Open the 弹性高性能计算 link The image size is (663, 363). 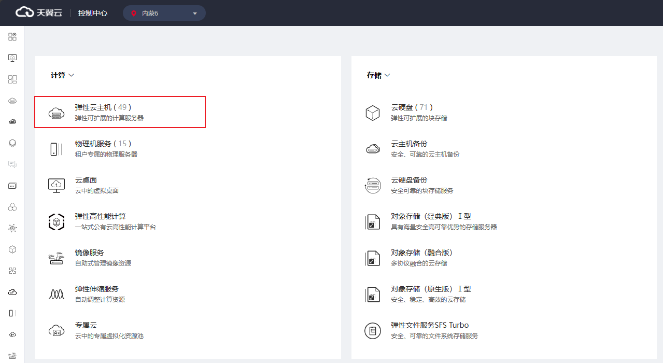pos(101,216)
